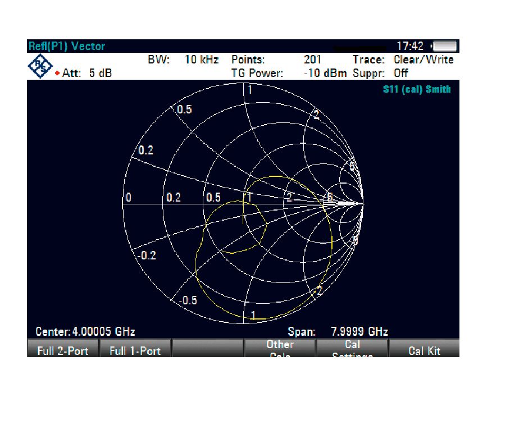Click the Rohde & Schwarz logo icon
510x429 pixels.
(40, 67)
